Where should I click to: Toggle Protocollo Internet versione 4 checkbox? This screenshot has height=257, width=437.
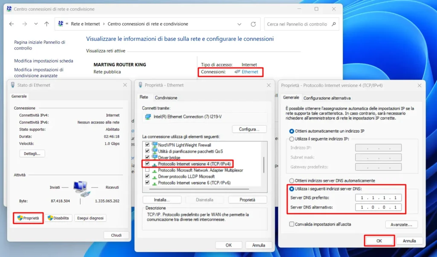pos(147,164)
